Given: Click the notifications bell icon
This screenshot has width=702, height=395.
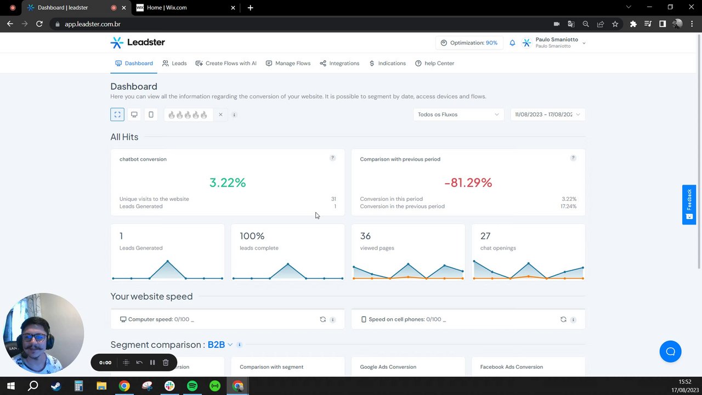Looking at the screenshot, I should coord(512,43).
